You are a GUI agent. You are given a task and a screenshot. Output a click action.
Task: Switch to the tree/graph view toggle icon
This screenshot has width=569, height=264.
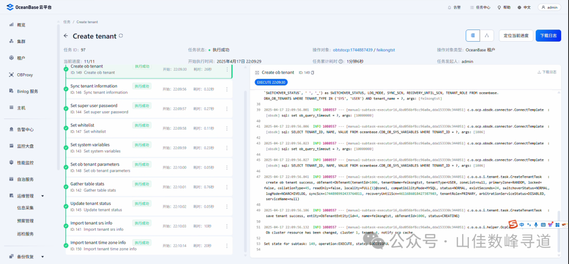[487, 36]
